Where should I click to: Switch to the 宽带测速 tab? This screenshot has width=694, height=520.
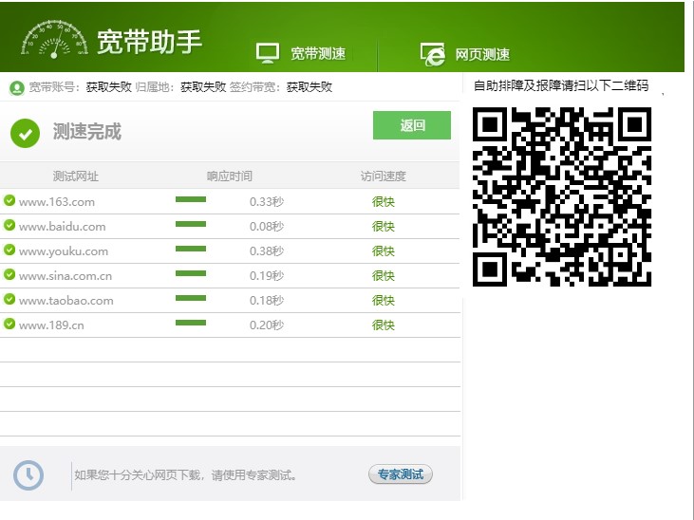(317, 54)
